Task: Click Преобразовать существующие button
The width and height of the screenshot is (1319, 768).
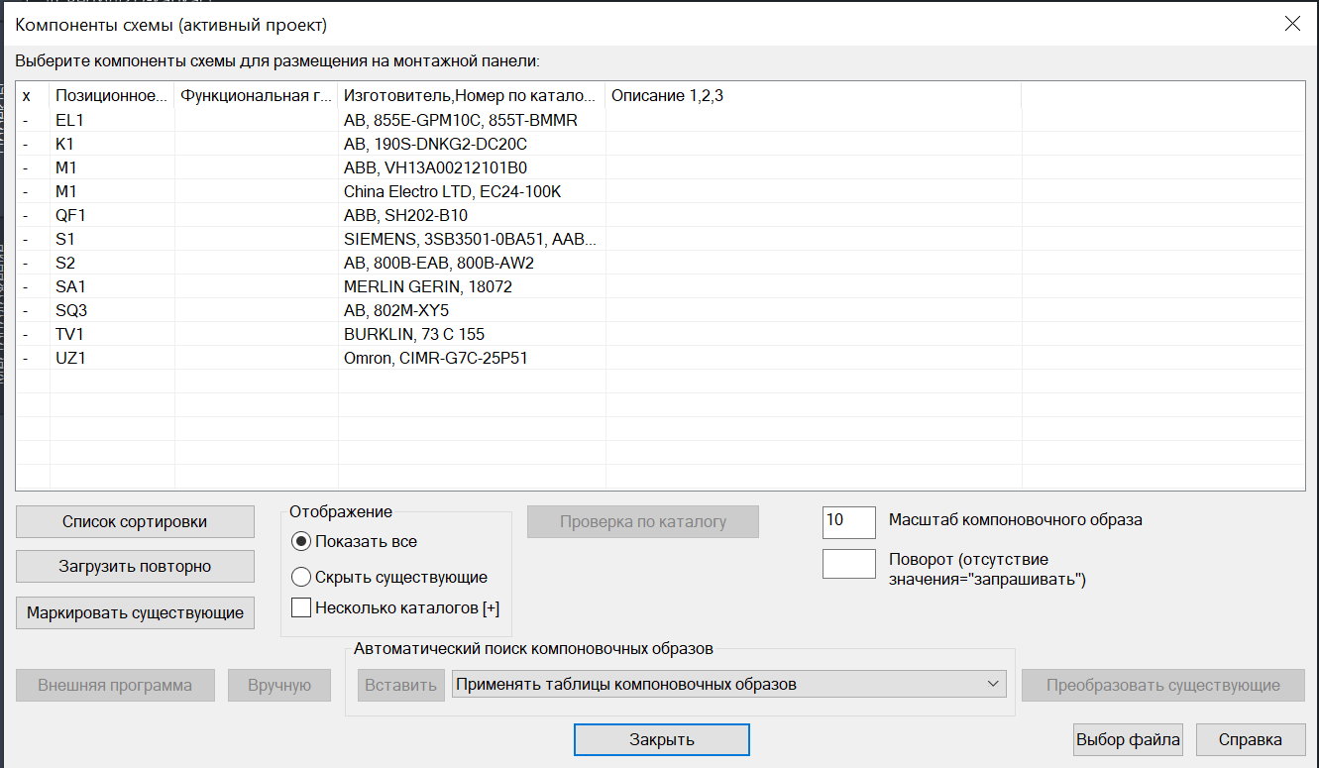Action: (1163, 685)
